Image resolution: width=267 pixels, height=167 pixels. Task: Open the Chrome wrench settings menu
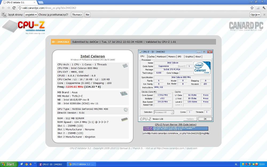tap(264, 8)
